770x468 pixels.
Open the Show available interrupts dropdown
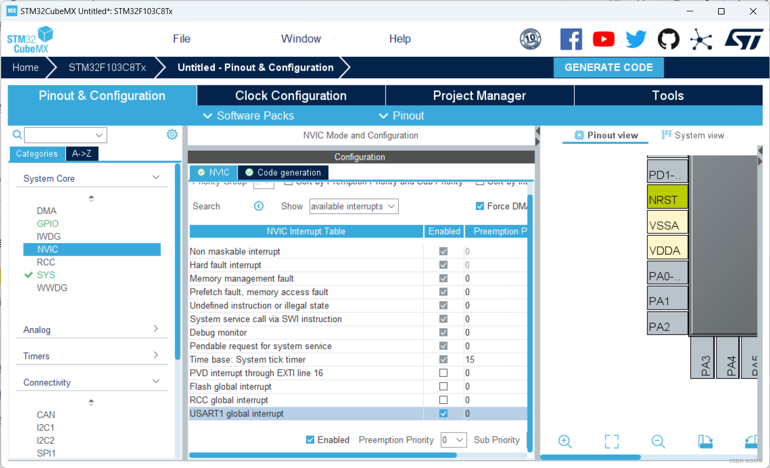[354, 206]
